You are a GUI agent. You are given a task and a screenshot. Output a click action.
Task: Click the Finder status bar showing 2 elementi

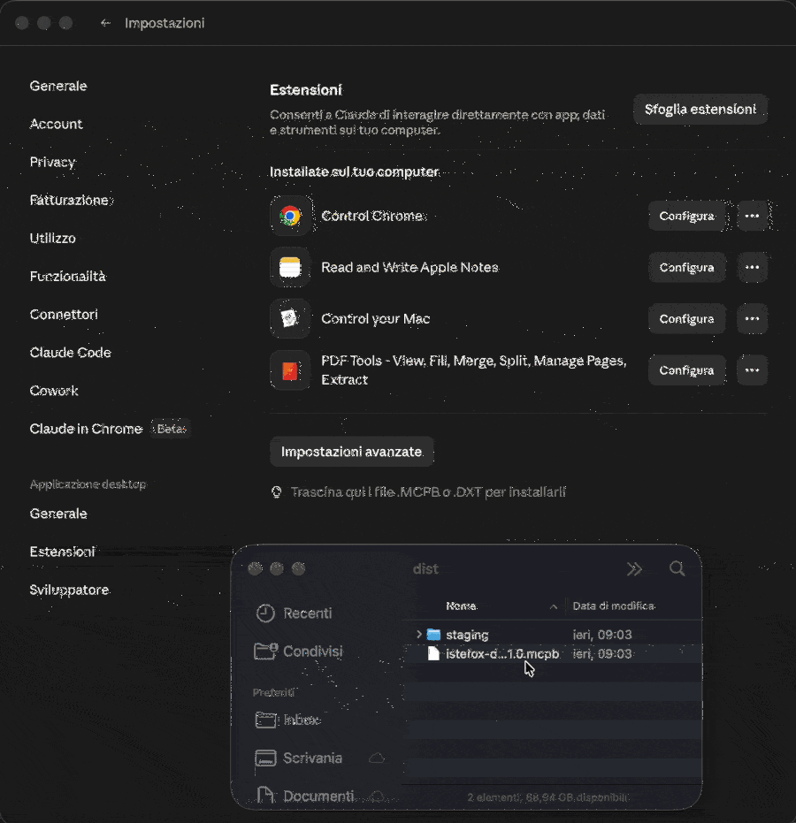tap(547, 797)
